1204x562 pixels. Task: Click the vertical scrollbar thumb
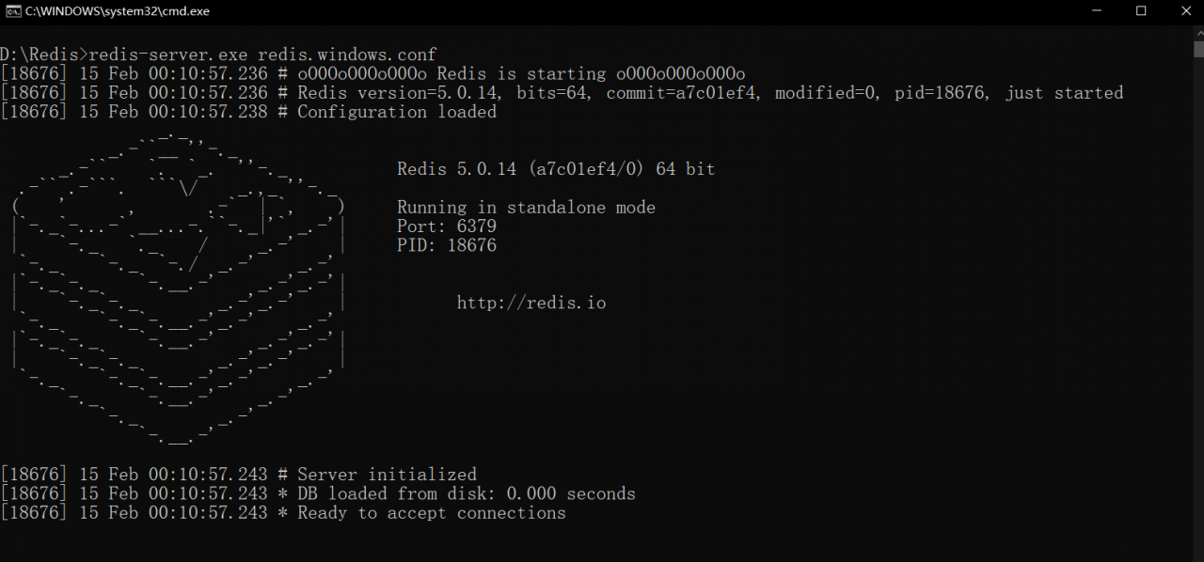[1197, 50]
